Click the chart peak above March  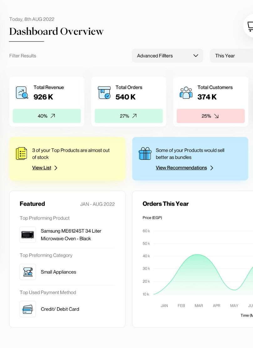coord(197,255)
